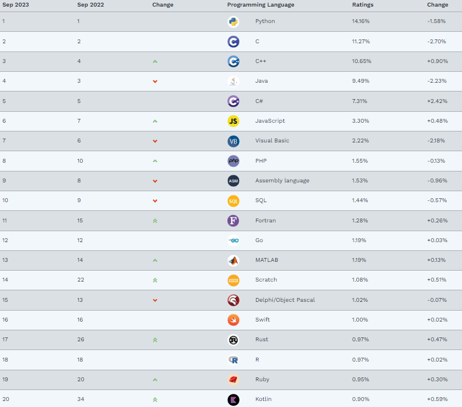Click the MATLAB logo icon
Viewport: 462px width, 407px height.
(x=233, y=260)
